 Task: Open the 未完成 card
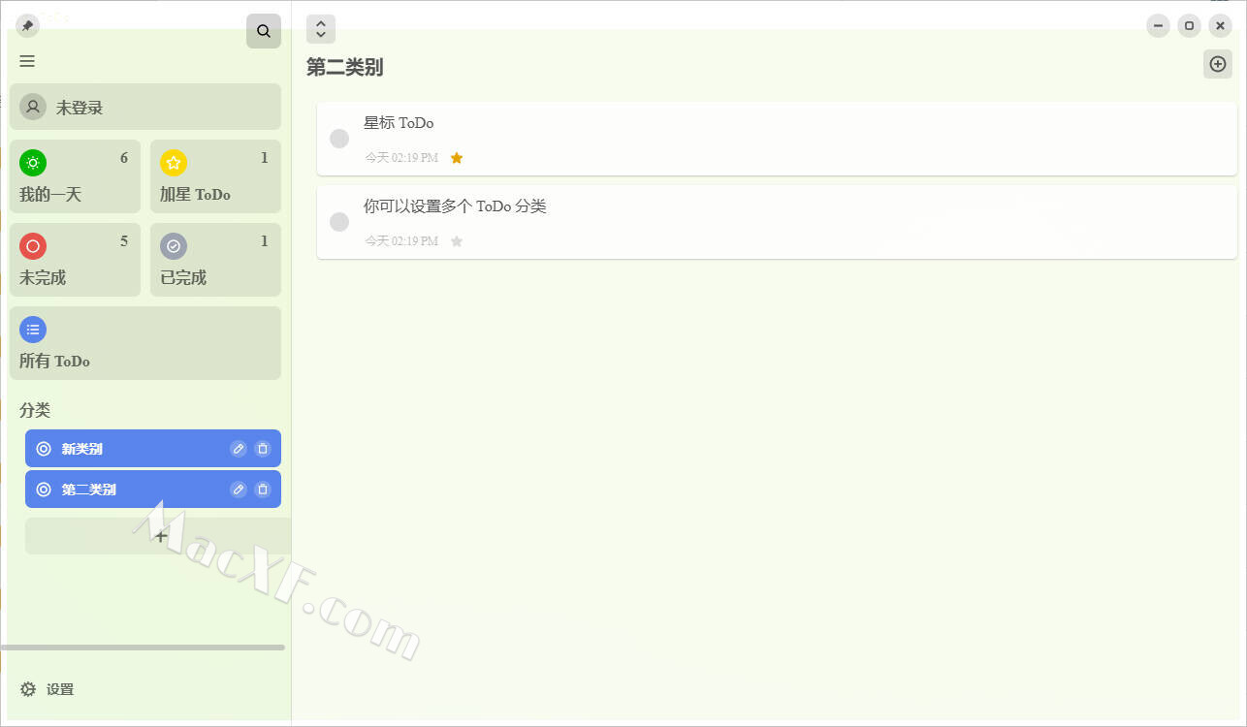tap(75, 260)
